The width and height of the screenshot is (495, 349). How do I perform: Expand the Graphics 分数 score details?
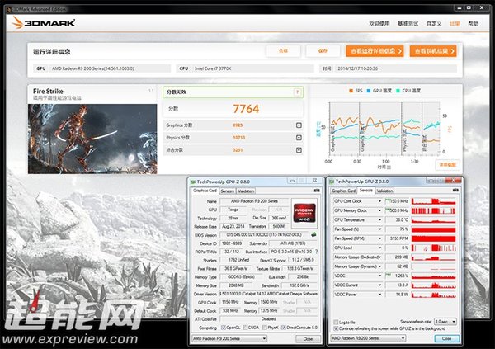tap(299, 125)
